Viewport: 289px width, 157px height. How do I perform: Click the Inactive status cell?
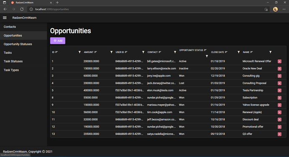tap(183, 68)
